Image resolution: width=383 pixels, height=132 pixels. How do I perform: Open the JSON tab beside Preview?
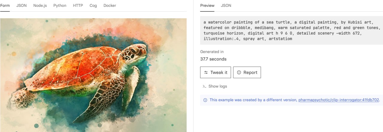(x=226, y=5)
